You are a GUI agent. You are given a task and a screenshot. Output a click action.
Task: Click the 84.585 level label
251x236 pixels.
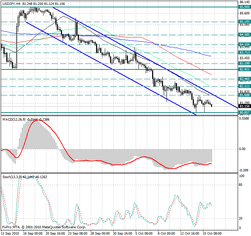point(244,35)
